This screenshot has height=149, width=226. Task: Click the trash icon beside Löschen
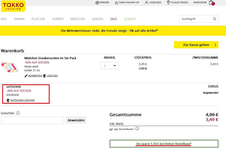tap(44, 76)
